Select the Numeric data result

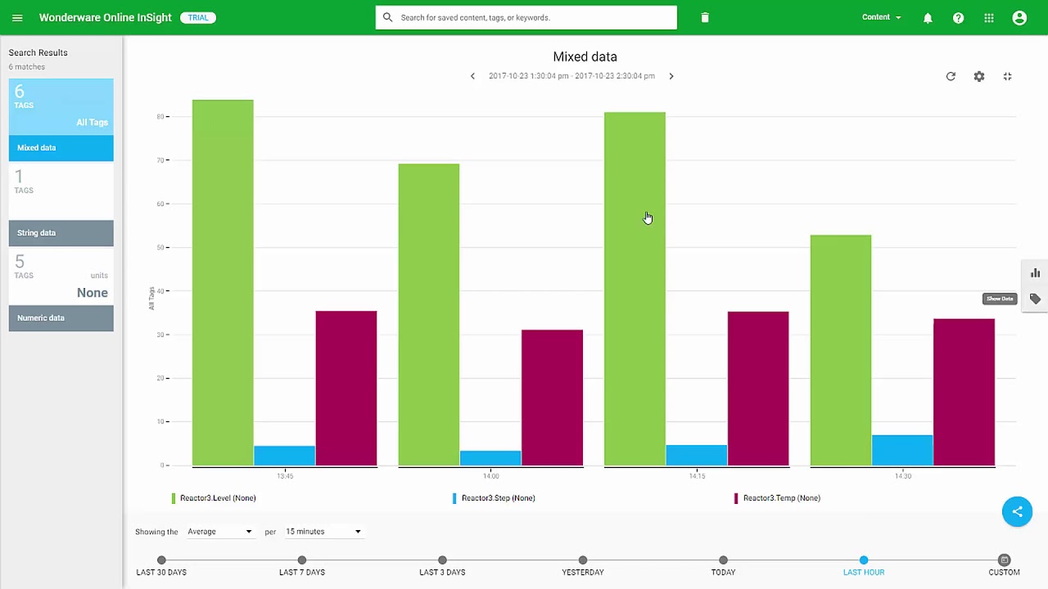point(61,318)
